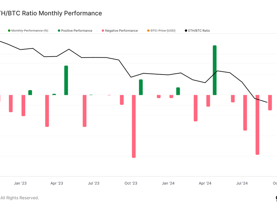This screenshot has width=277, height=207.
Task: Click the orange dot beside BTC: Price
Action: (149, 31)
